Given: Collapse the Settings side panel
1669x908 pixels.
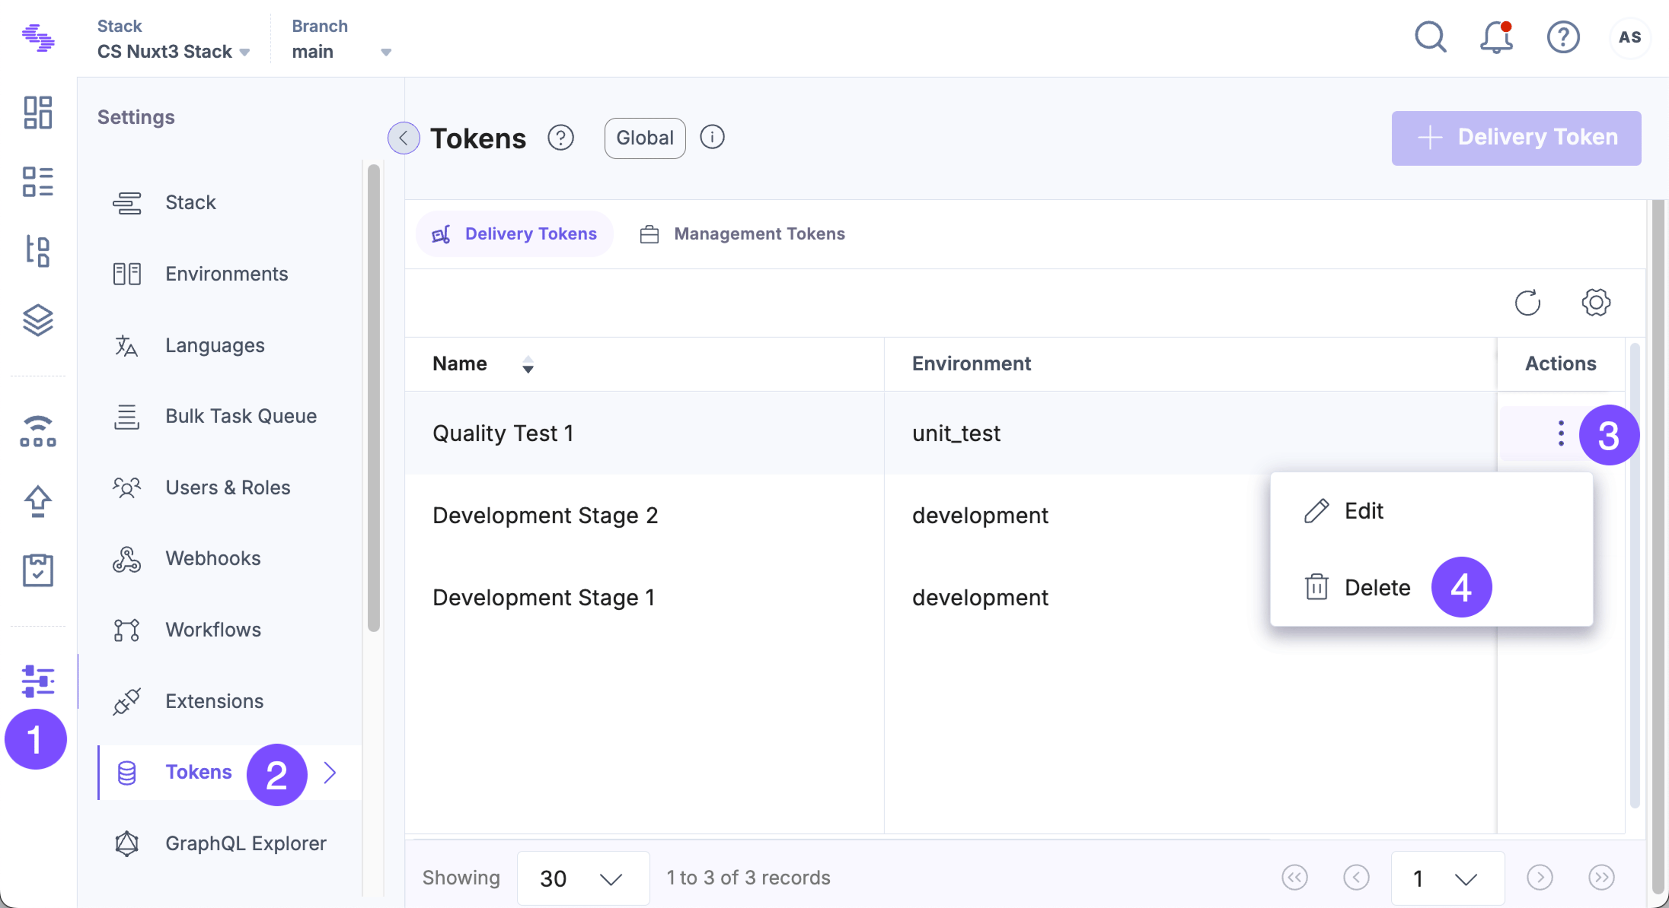Looking at the screenshot, I should pos(404,138).
